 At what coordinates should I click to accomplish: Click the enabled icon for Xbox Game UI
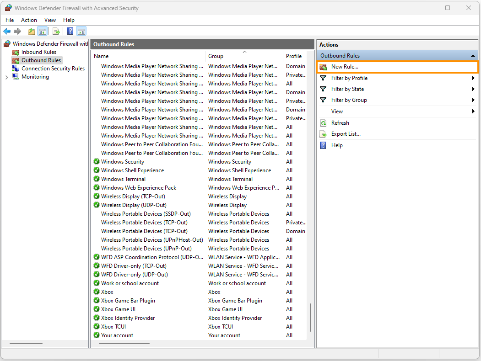click(x=97, y=309)
